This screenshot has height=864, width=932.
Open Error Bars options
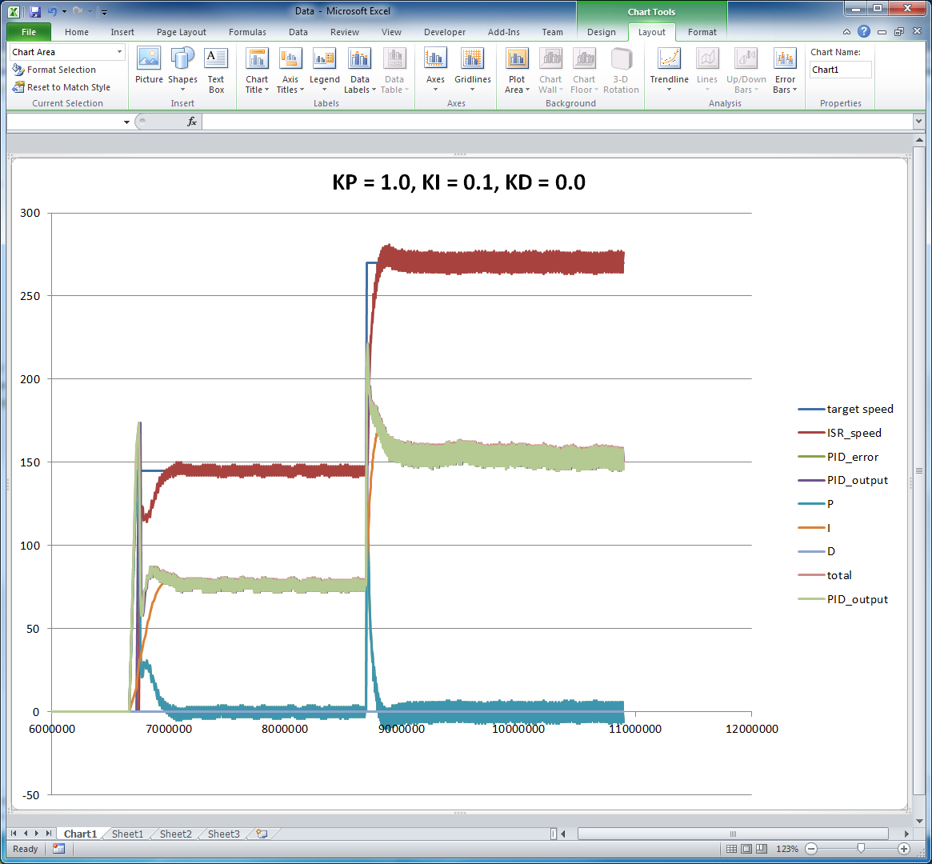[x=785, y=70]
